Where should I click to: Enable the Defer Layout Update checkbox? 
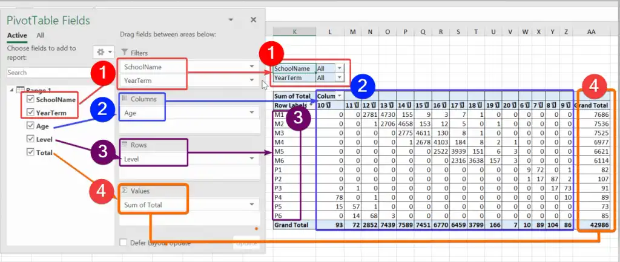(124, 243)
